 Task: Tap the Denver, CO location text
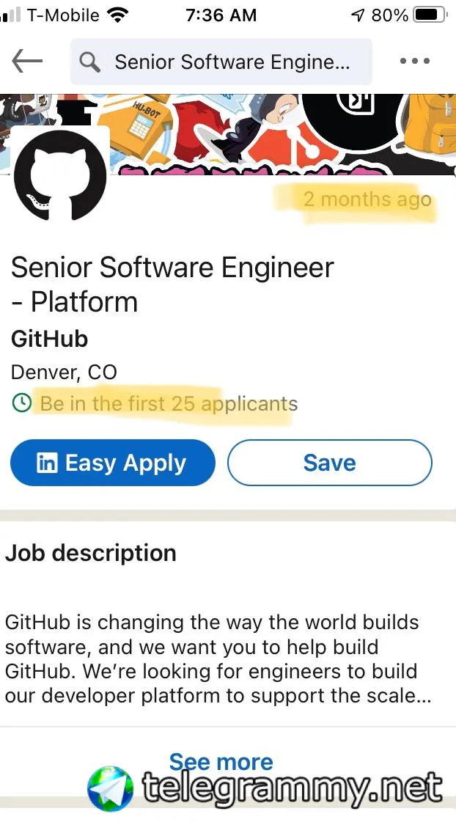click(64, 373)
